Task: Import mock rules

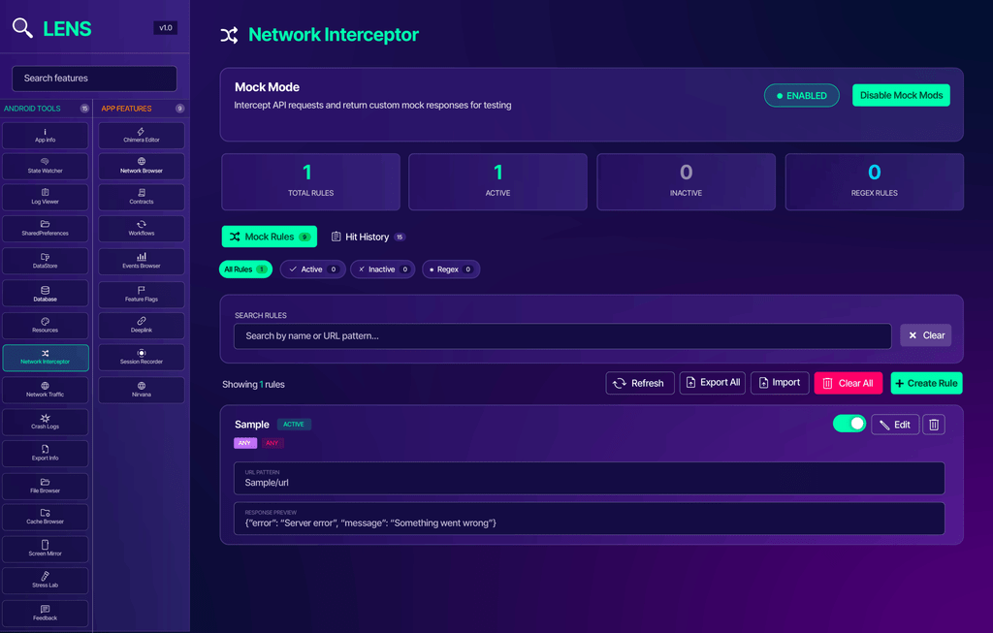Action: tap(780, 382)
